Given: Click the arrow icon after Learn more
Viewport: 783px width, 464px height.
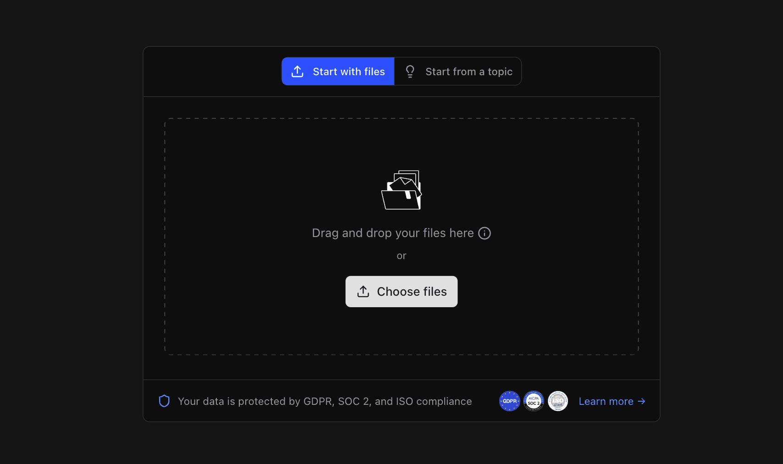Looking at the screenshot, I should click(x=641, y=401).
